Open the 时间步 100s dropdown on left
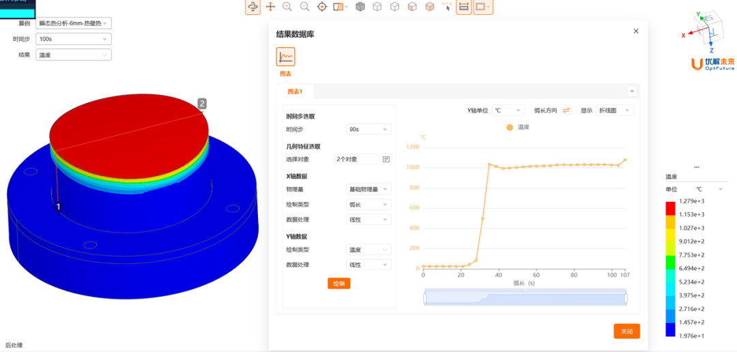The image size is (737, 352). coord(73,39)
